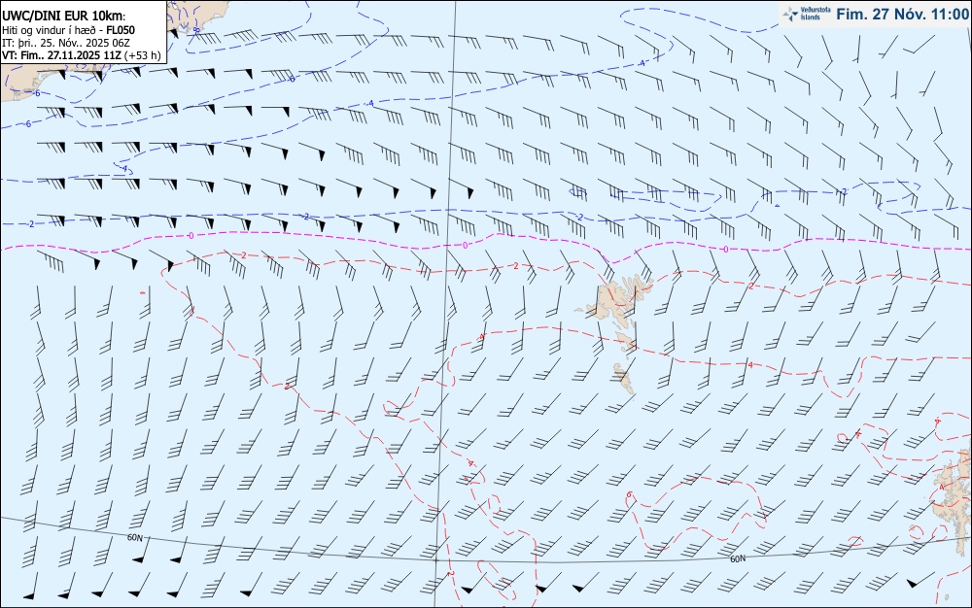Click the left-hand '60N' latitude label
This screenshot has width=972, height=608.
coord(134,538)
